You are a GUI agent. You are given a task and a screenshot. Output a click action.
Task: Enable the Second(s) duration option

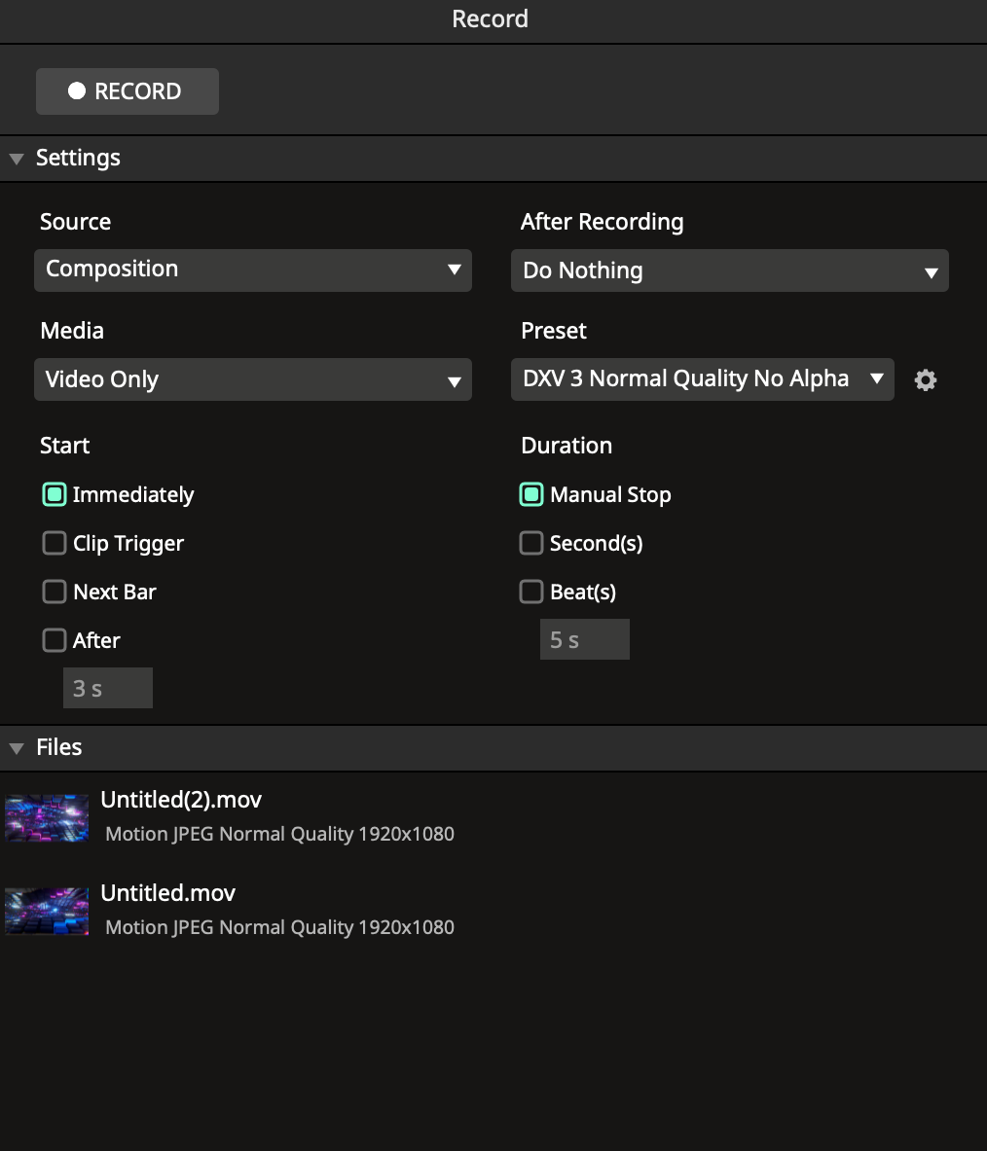(x=531, y=543)
